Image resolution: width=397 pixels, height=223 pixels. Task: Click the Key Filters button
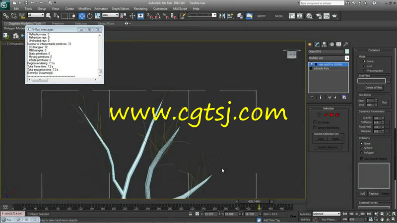(x=330, y=220)
